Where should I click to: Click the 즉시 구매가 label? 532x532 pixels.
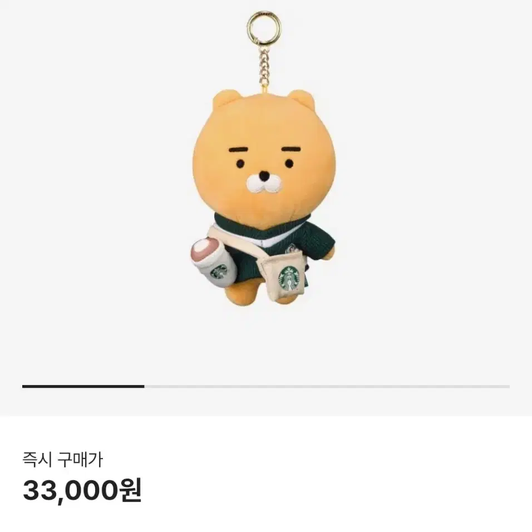pos(62,460)
